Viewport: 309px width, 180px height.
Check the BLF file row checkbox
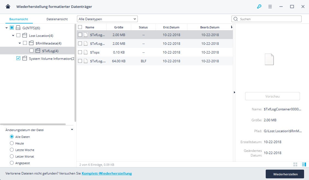(x=80, y=61)
